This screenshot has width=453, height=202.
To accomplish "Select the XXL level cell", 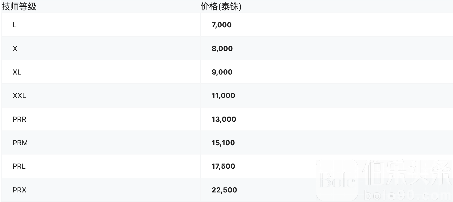I will 19,96.
